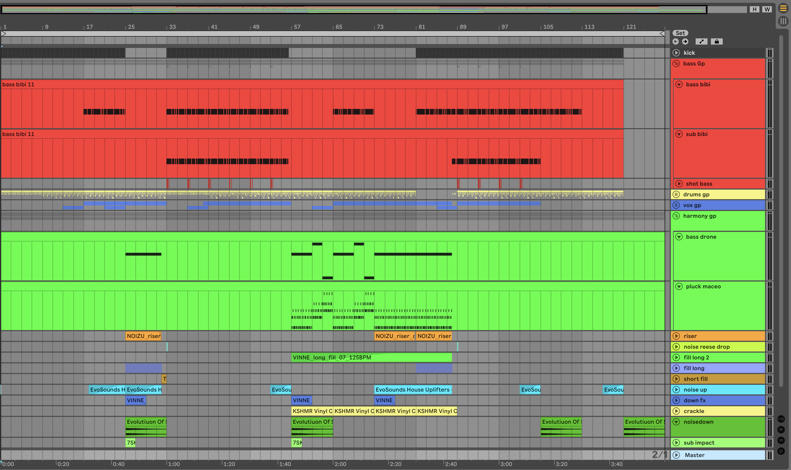Viewport: 791px width, 470px height.
Task: Toggle the Mixer (M) section visibility
Action: [x=781, y=440]
